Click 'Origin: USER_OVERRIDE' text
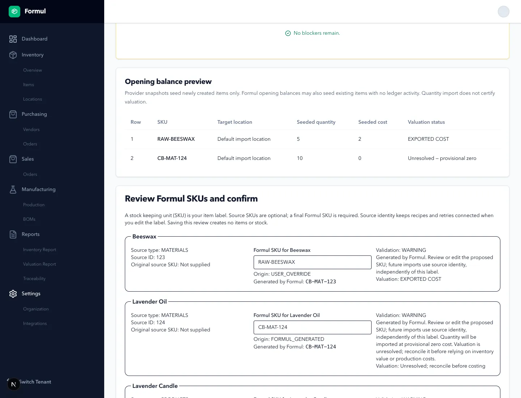521x398 pixels. pos(282,274)
